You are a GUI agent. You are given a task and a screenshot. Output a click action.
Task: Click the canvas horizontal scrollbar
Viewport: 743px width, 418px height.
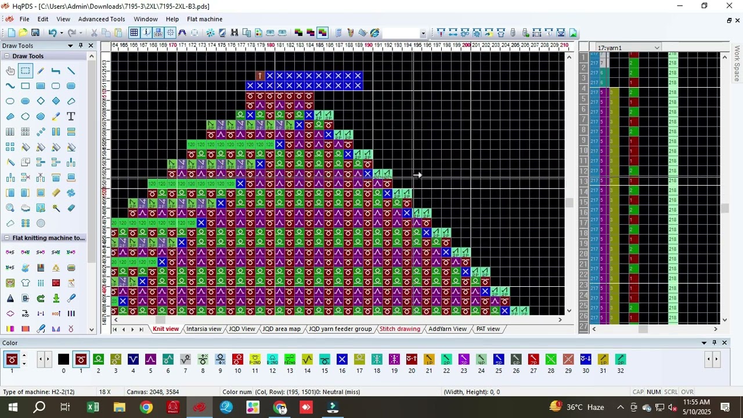pos(337,319)
